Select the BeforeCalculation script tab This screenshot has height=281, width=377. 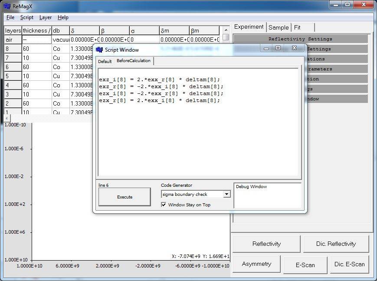coord(132,61)
